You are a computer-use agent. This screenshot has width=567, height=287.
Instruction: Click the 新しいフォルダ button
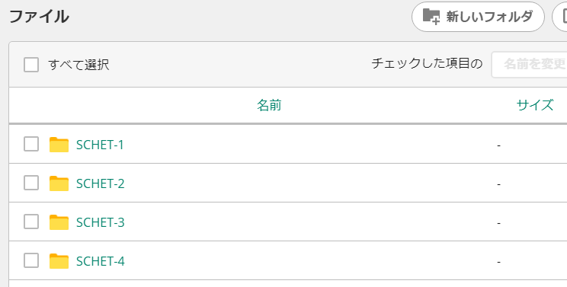(x=478, y=17)
